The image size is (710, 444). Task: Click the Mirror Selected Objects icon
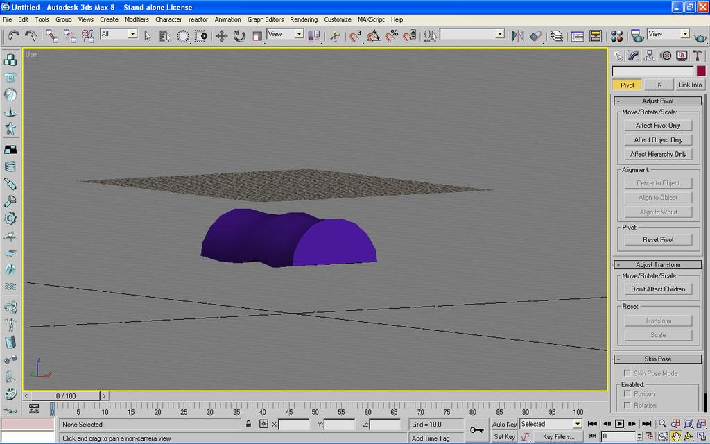pos(518,36)
